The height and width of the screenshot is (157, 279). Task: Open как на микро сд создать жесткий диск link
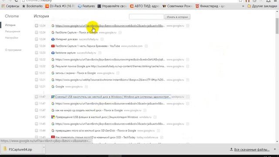click(x=89, y=110)
